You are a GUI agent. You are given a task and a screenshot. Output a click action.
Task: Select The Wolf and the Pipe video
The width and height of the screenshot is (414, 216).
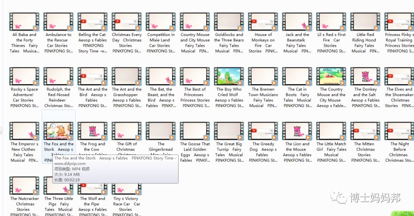coord(92,189)
